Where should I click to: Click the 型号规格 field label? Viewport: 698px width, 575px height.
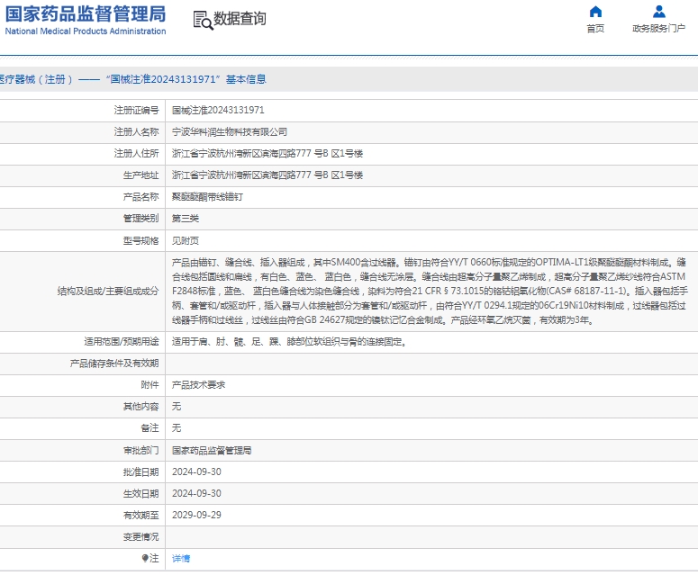(x=141, y=240)
